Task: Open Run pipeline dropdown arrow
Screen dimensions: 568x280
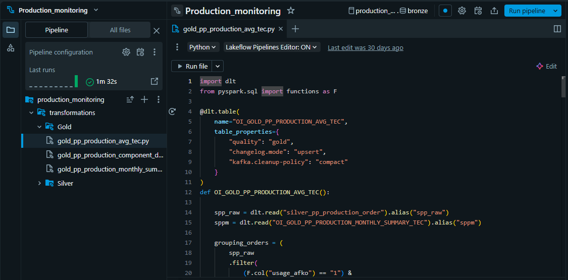Action: point(556,11)
